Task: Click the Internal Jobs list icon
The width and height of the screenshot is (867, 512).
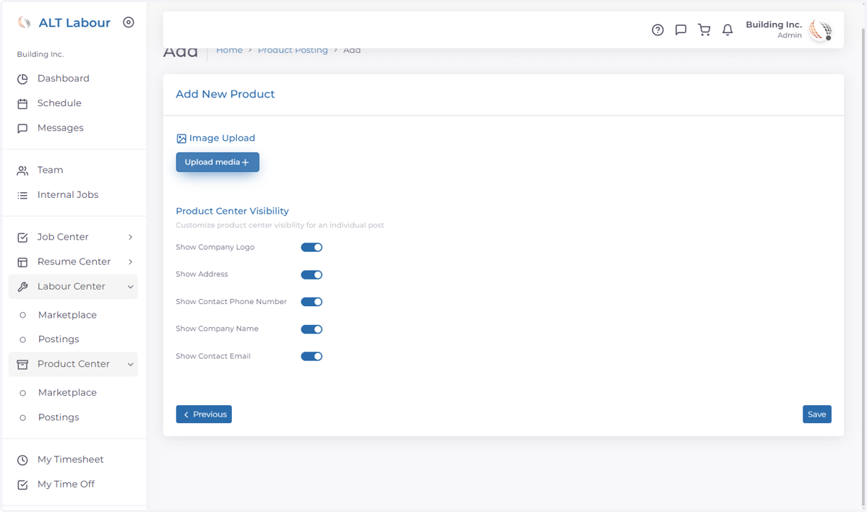Action: coord(22,195)
